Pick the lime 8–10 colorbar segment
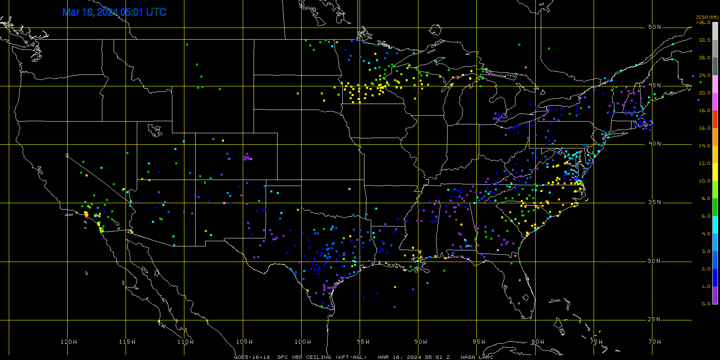This screenshot has width=720, height=360. (x=715, y=190)
